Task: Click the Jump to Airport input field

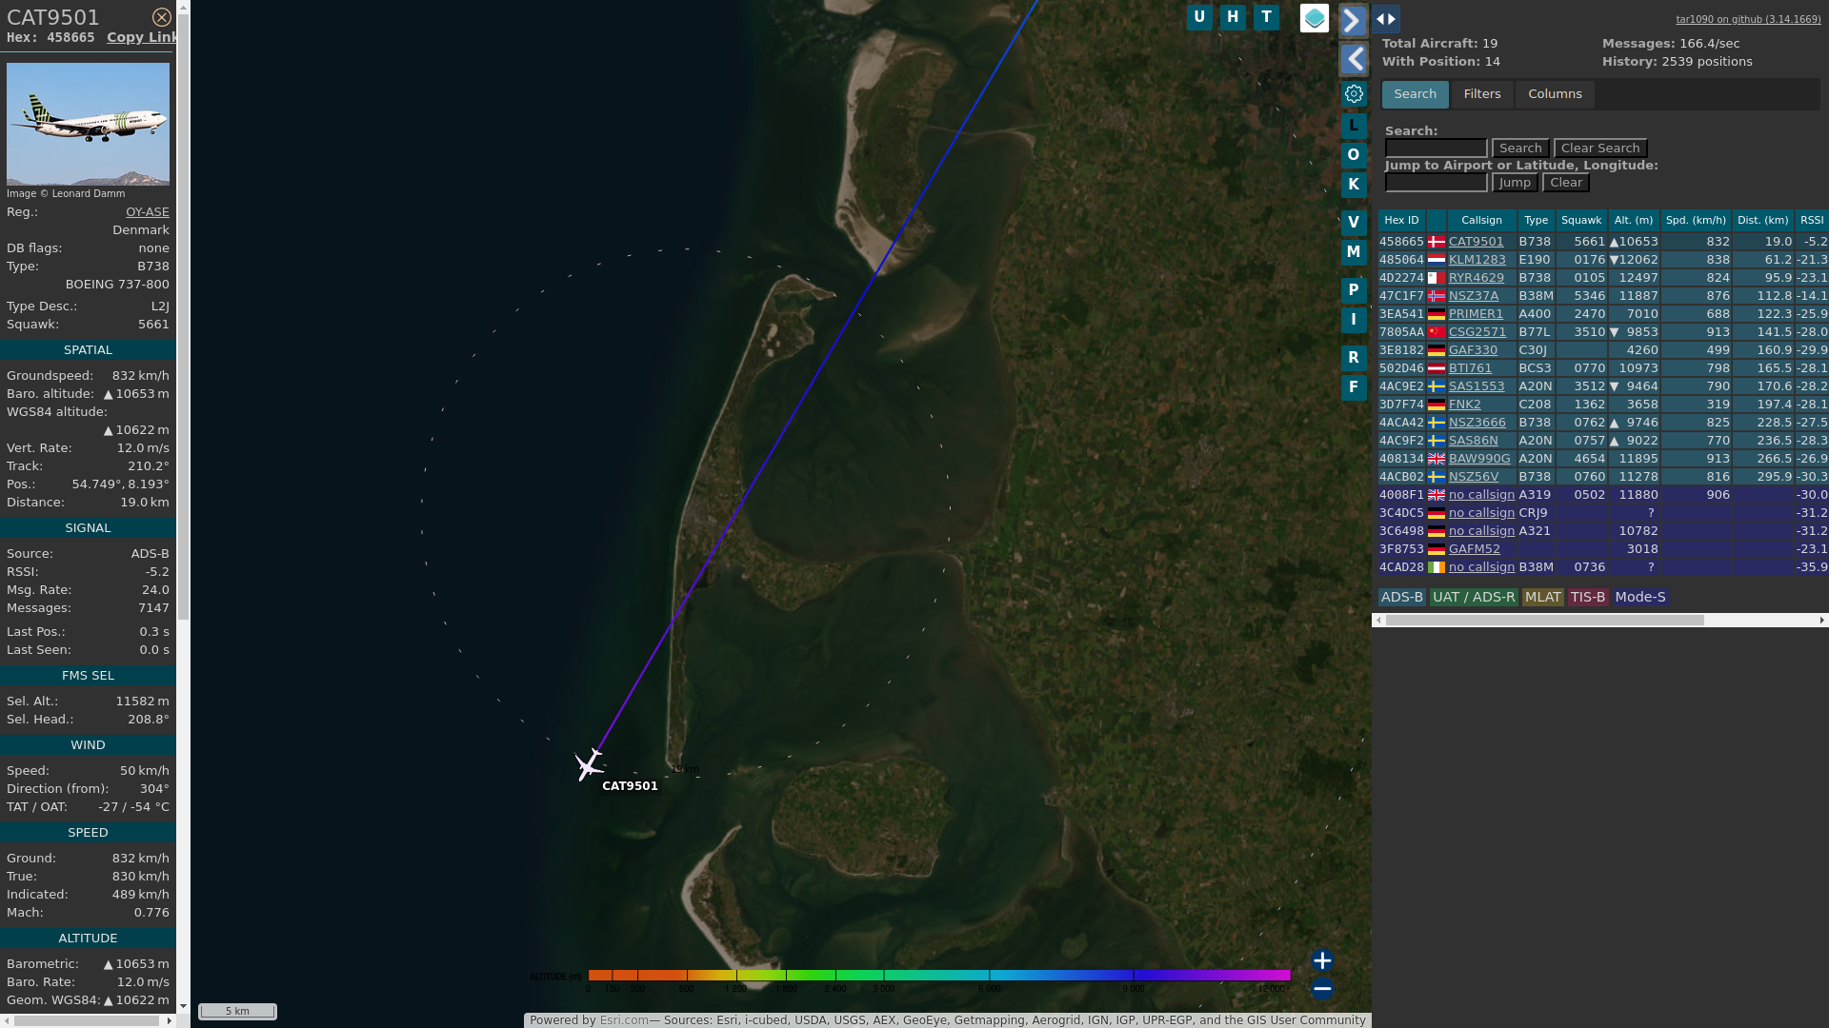Action: coord(1436,183)
